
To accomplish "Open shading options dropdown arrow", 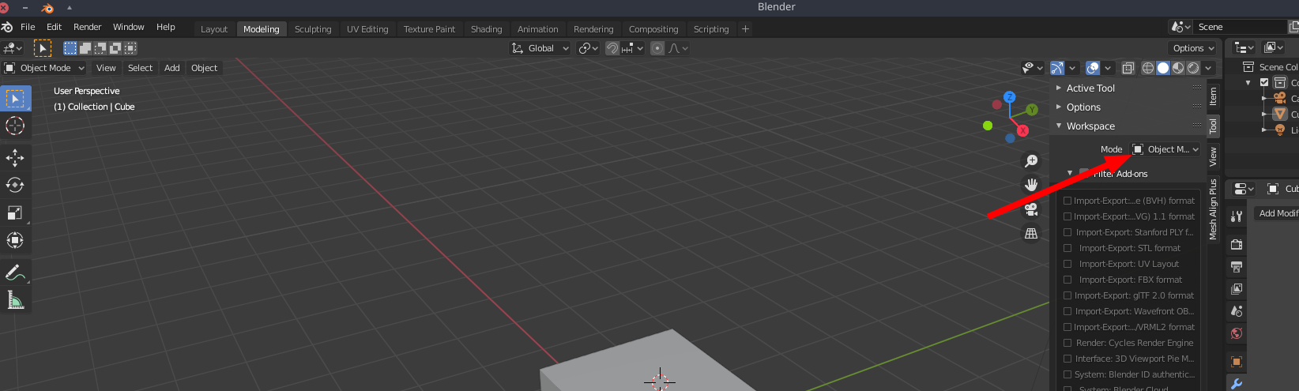I will point(1208,68).
